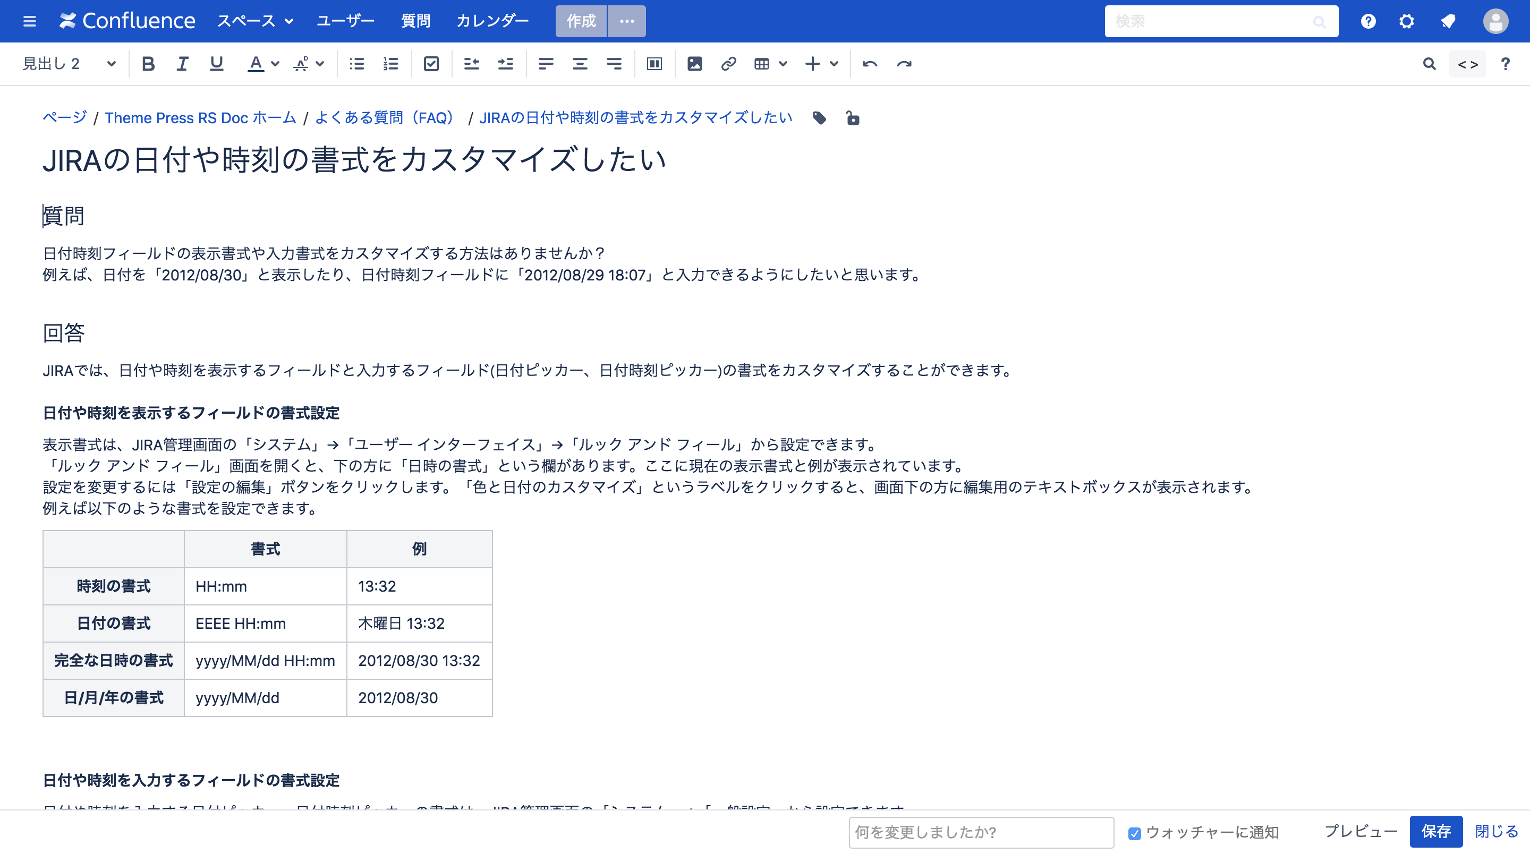
Task: Insert a bulleted list
Action: pyautogui.click(x=357, y=64)
